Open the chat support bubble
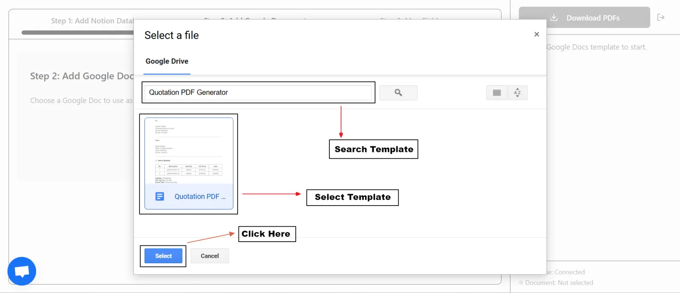The image size is (680, 293). 22,271
